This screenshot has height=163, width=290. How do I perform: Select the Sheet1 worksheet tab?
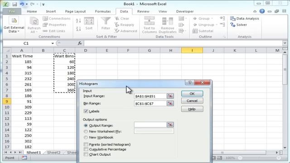tap(34, 153)
